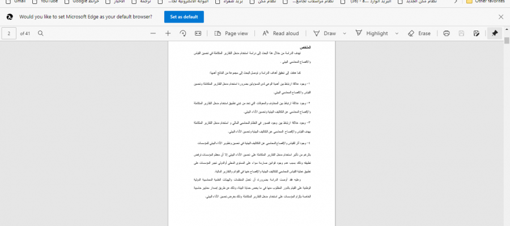Print the PDF document

(x=447, y=33)
